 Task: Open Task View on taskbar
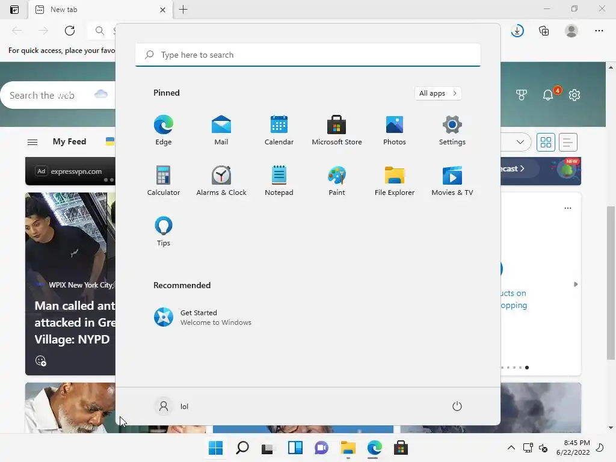268,448
